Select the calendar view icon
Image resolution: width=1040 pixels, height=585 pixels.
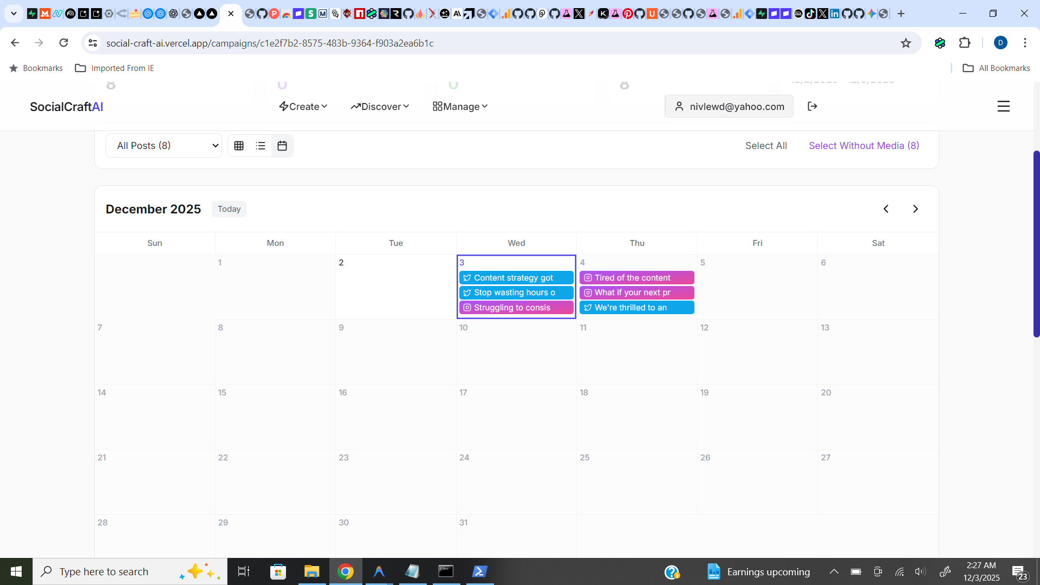pos(282,146)
